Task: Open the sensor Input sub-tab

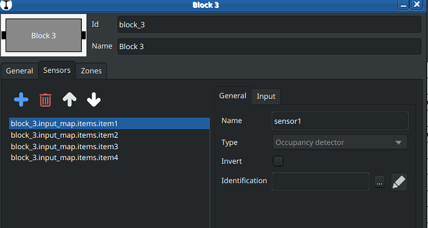Action: [x=266, y=96]
